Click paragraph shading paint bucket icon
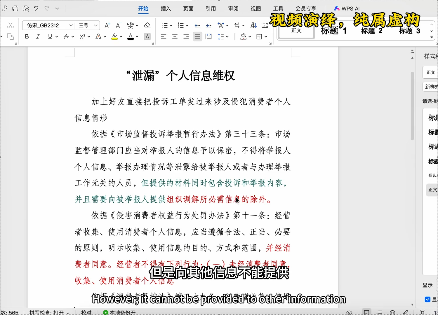This screenshot has height=315, width=438. click(x=243, y=37)
